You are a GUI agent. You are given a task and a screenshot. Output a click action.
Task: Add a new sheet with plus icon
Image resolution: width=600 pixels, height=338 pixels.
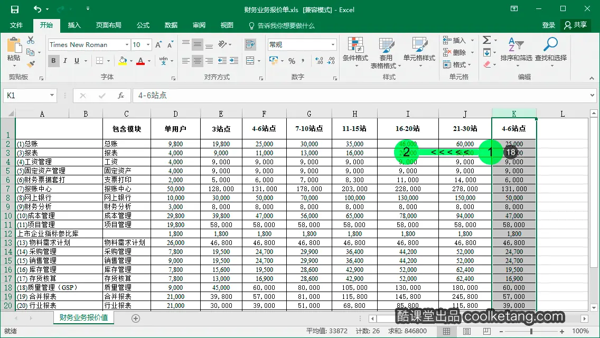coord(135,318)
